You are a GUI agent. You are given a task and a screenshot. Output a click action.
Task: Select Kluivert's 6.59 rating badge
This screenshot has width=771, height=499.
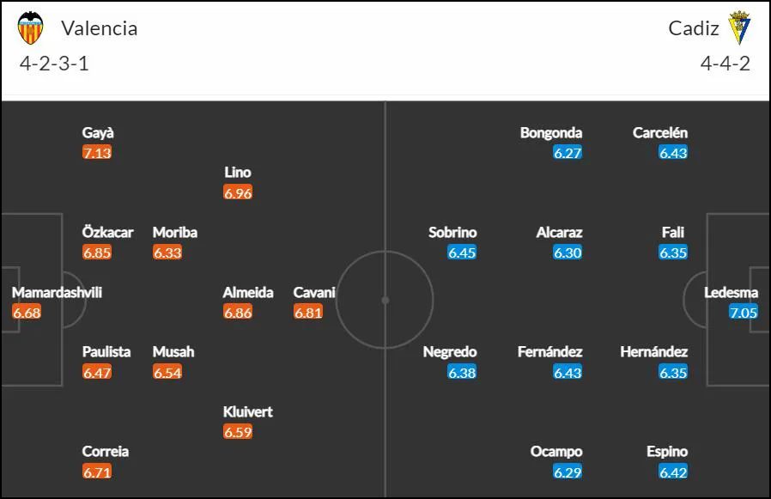coord(238,432)
